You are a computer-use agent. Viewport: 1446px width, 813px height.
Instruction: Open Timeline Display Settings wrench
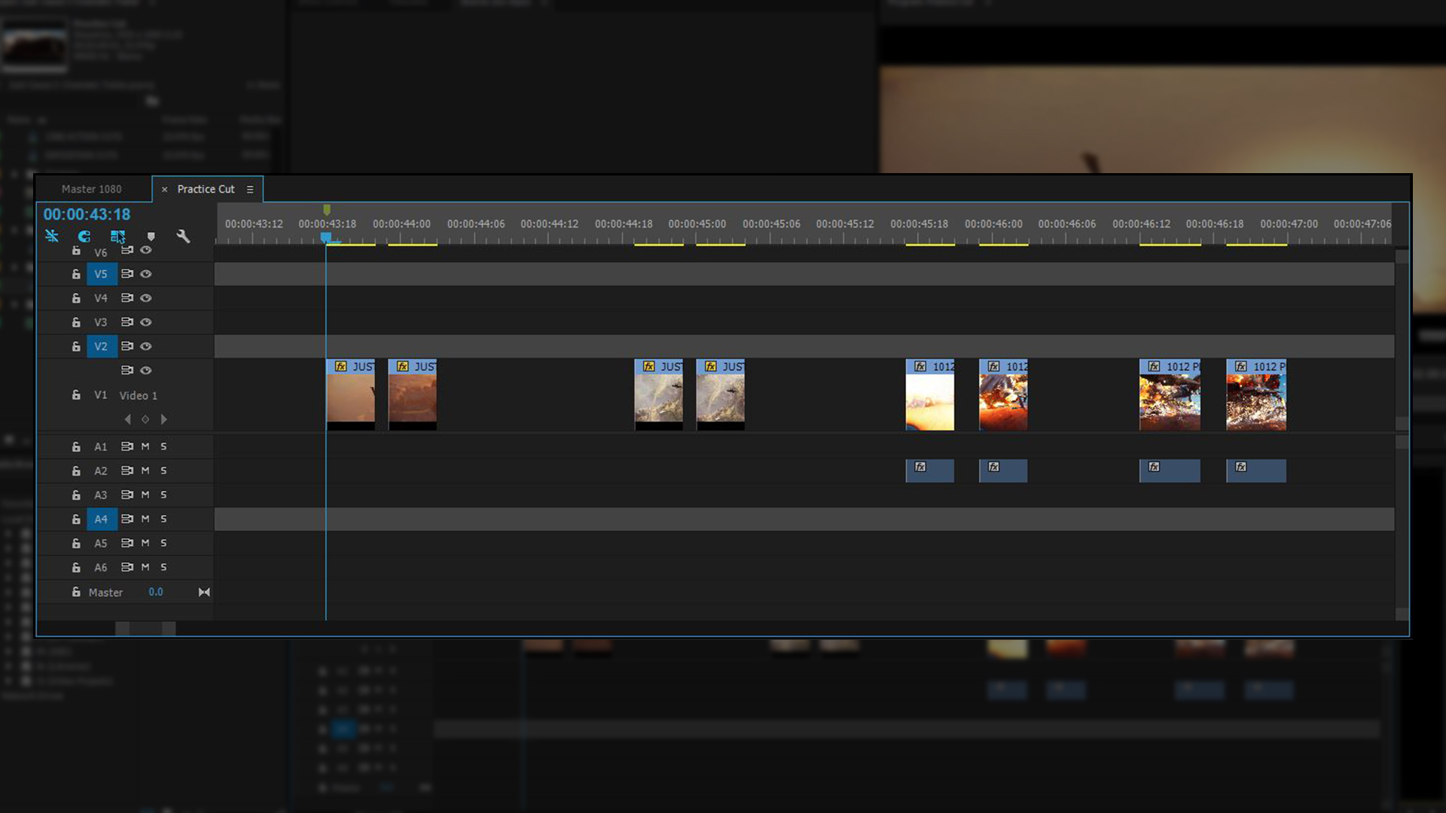[183, 236]
